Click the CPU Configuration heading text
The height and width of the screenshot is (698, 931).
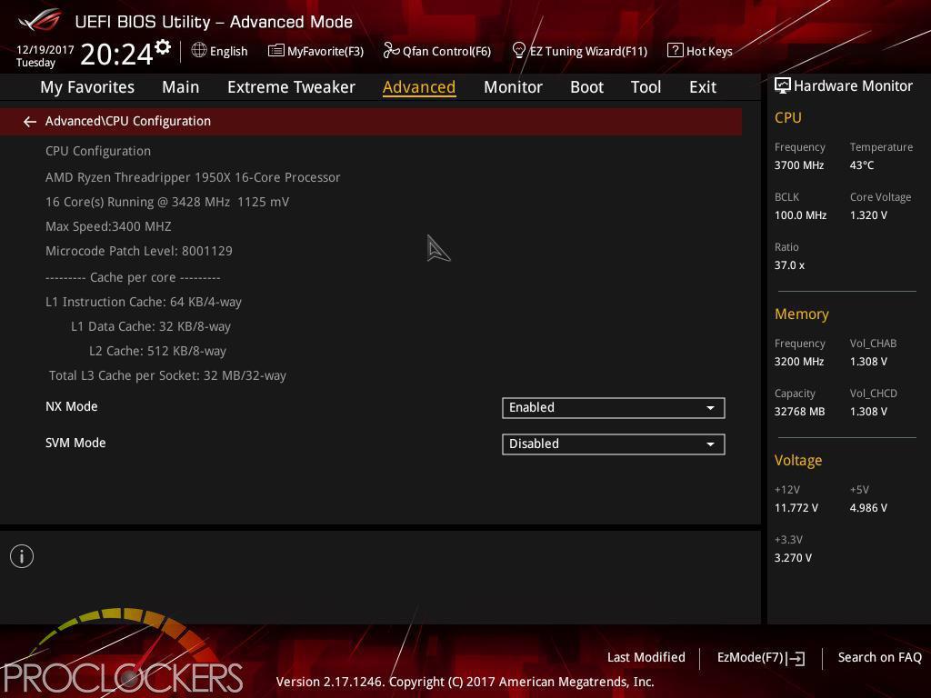[98, 152]
